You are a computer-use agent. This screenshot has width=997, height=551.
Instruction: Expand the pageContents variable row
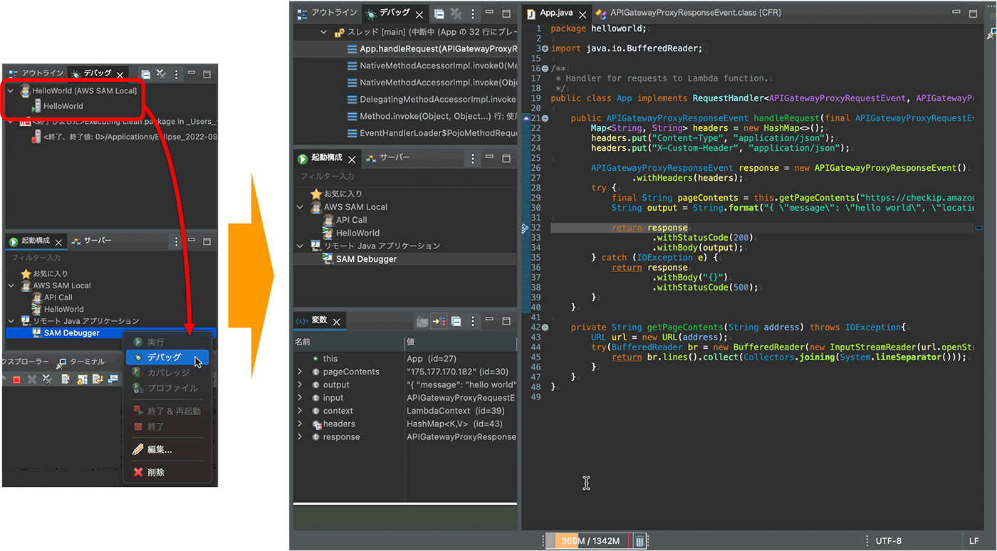300,372
